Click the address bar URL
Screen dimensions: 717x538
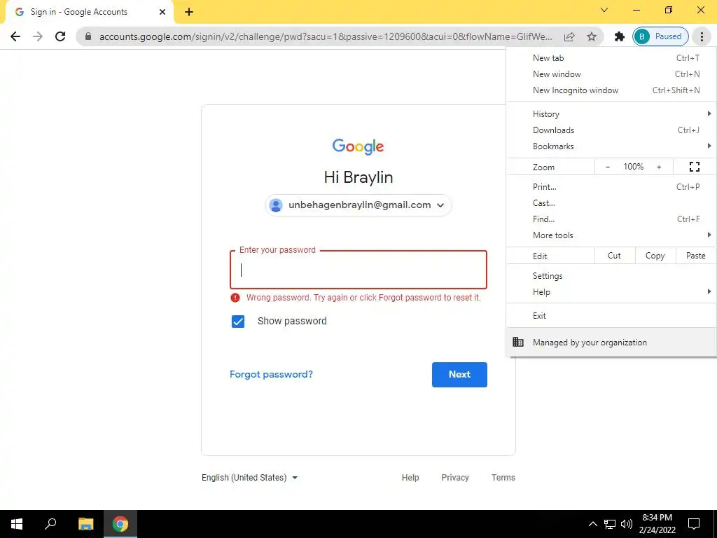click(x=326, y=36)
